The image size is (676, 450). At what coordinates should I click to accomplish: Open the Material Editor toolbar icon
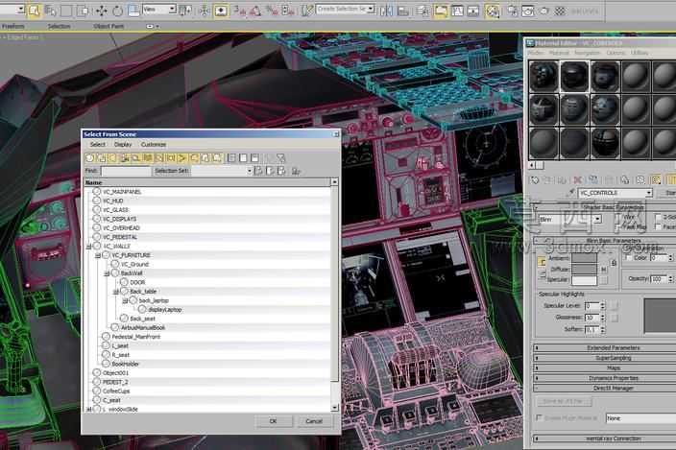(493, 11)
